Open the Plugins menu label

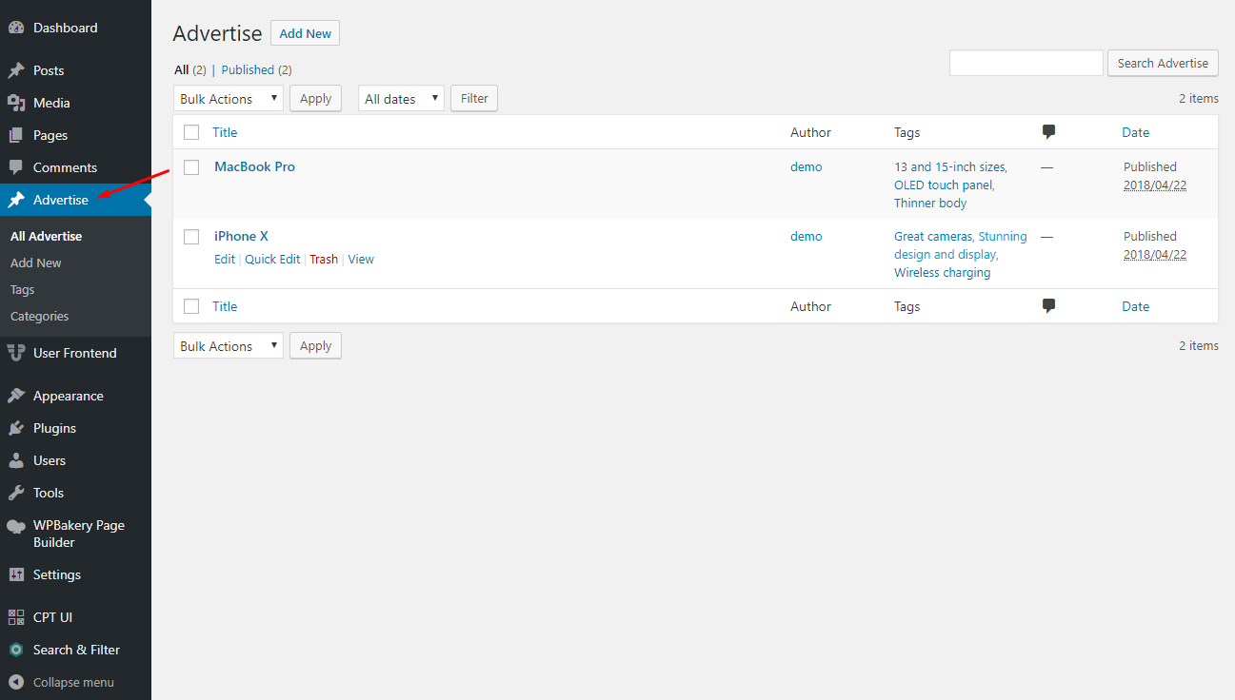54,428
